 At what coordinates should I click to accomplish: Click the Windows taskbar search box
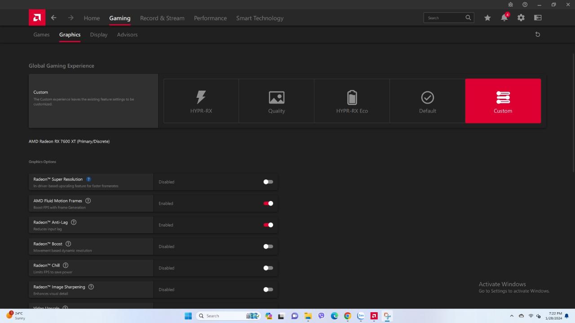click(x=228, y=316)
